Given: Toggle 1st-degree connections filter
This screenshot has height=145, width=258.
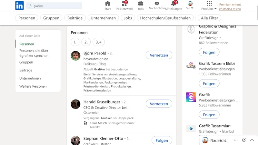Looking at the screenshot, I should tap(75, 42).
